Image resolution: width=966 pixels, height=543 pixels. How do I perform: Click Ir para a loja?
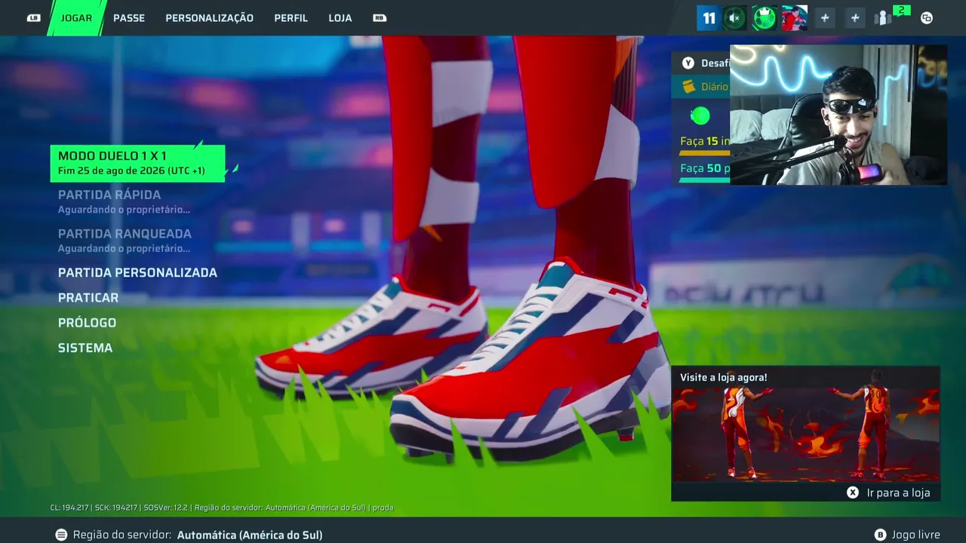(898, 492)
